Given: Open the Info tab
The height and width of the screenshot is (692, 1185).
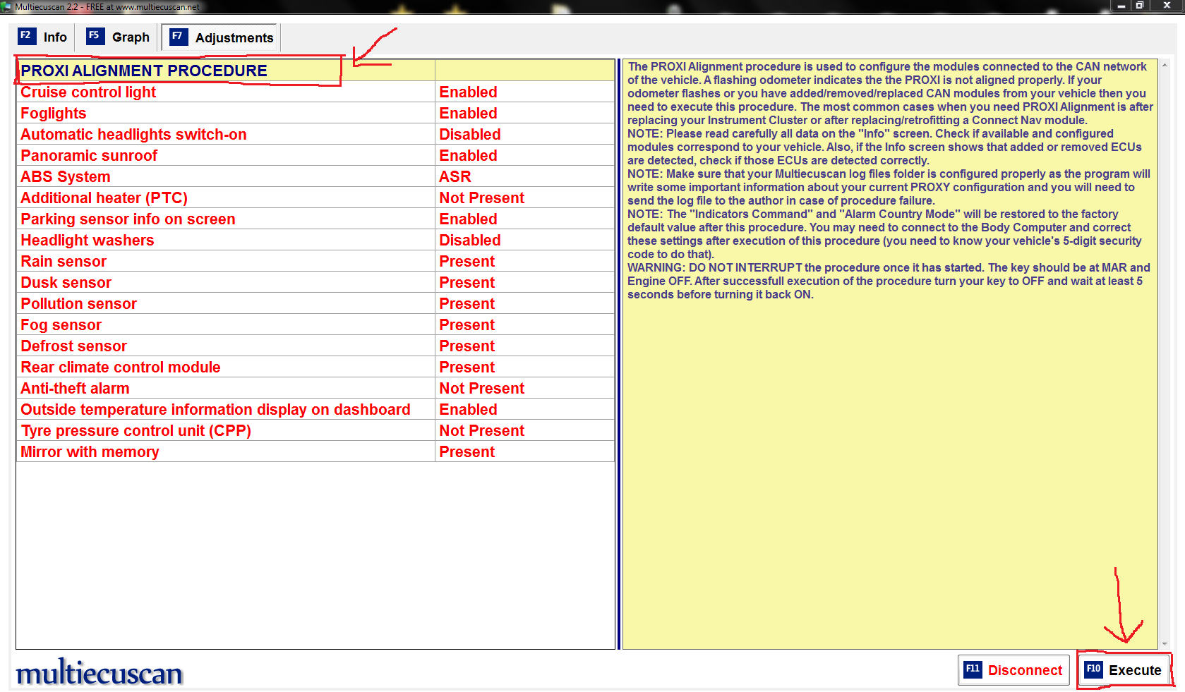Looking at the screenshot, I should pyautogui.click(x=44, y=37).
